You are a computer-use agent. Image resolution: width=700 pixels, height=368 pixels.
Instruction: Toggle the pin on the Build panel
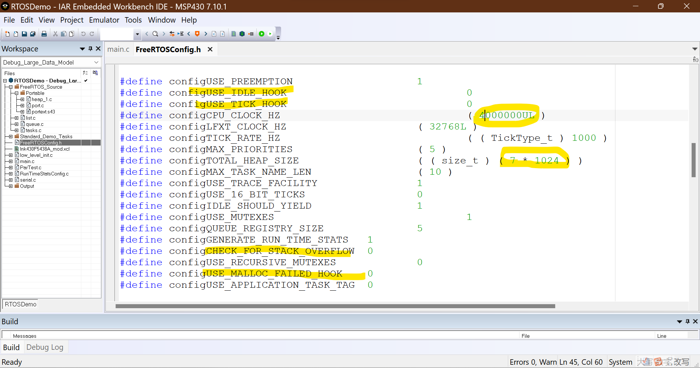click(x=688, y=321)
